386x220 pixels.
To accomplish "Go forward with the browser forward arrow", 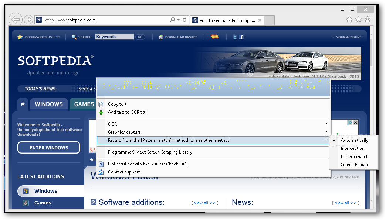I will point(28,20).
